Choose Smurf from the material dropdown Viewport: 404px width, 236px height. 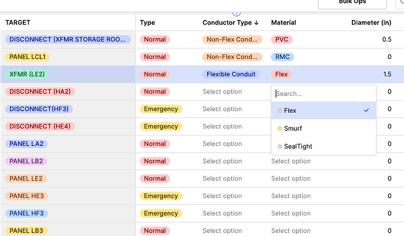coord(324,129)
